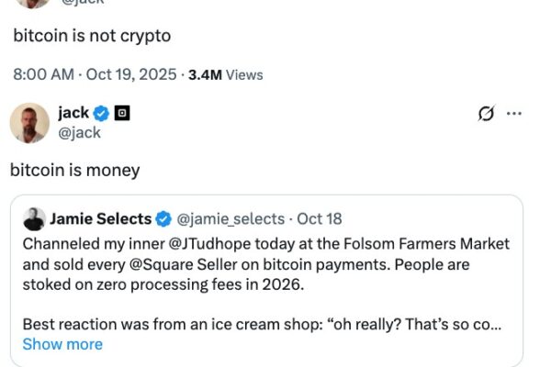Open the Jamie Selects display name link
This screenshot has height=367, width=551.
[100, 219]
